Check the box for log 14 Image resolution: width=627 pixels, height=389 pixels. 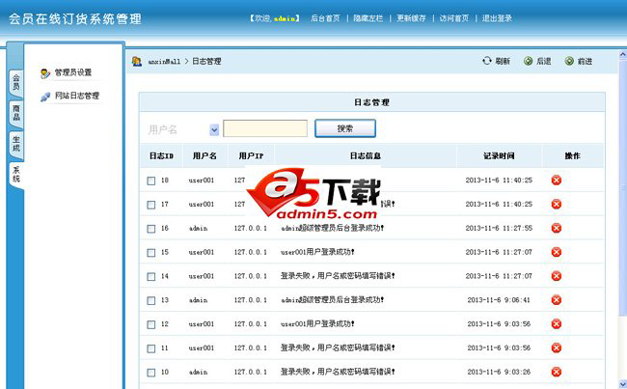tap(151, 276)
